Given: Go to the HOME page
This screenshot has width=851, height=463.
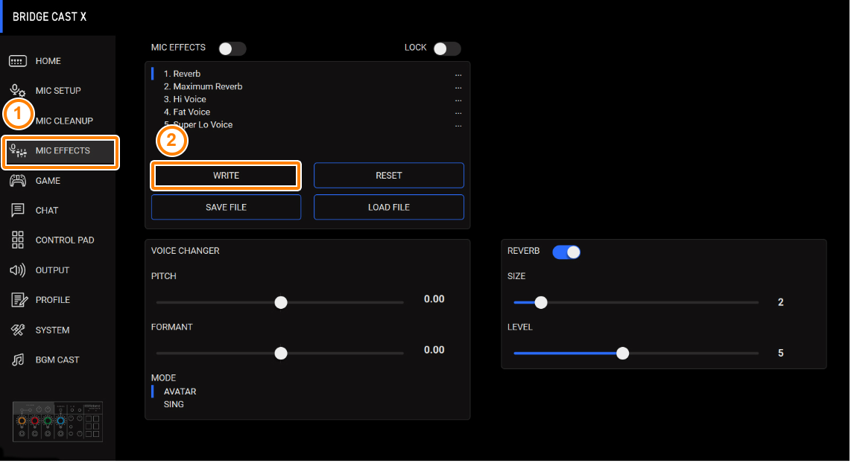Looking at the screenshot, I should 48,61.
